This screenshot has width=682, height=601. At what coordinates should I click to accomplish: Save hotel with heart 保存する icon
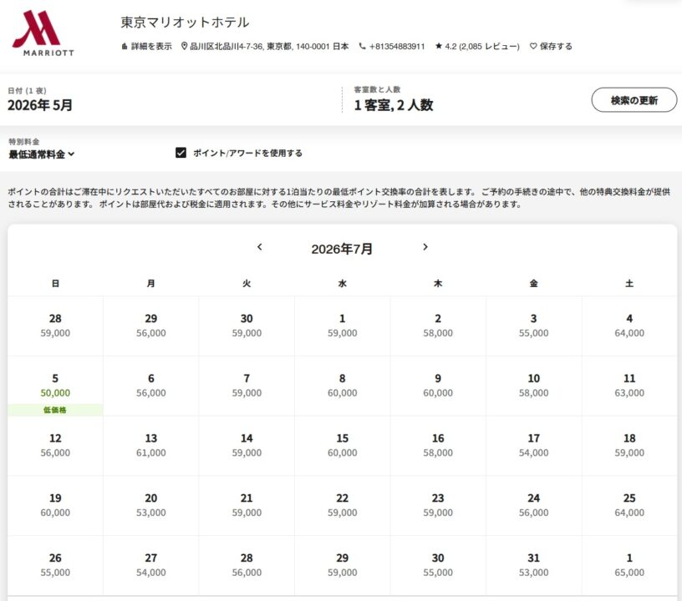533,47
